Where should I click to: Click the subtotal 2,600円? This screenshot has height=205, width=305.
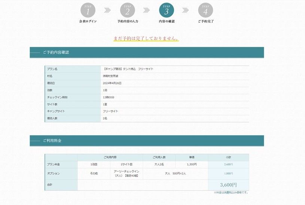229,165
